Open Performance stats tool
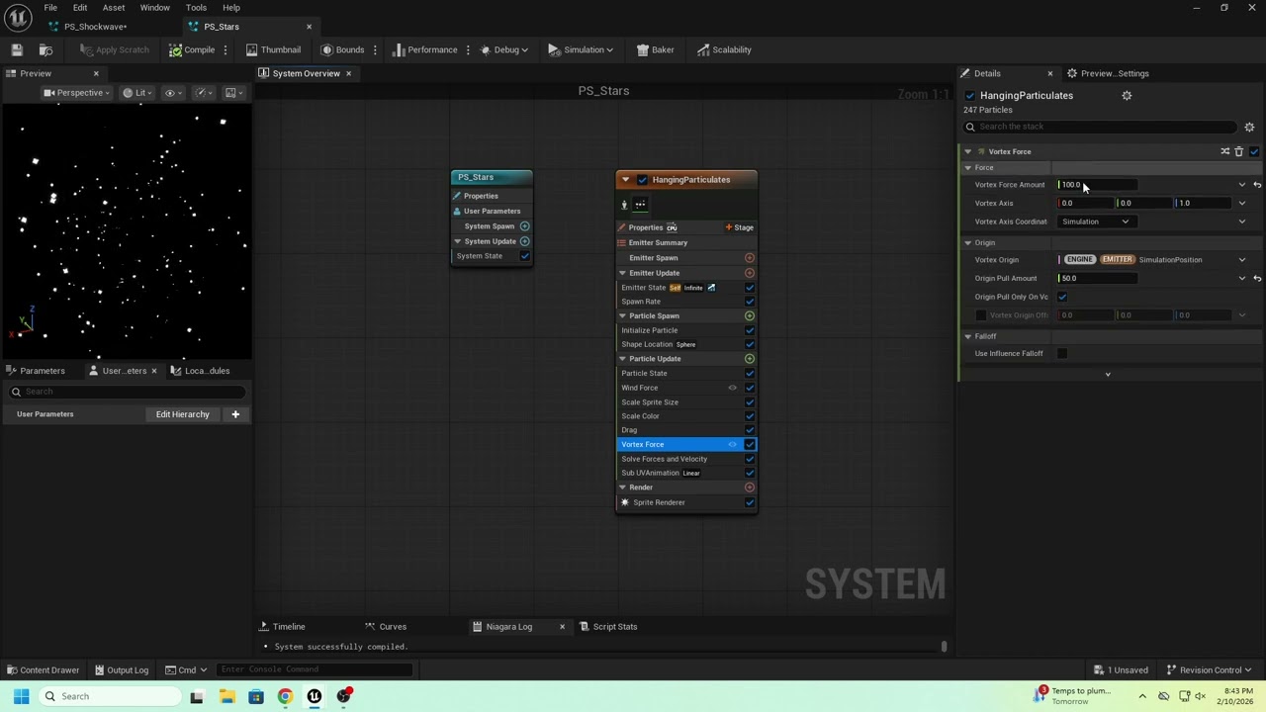This screenshot has height=712, width=1266. tap(425, 49)
